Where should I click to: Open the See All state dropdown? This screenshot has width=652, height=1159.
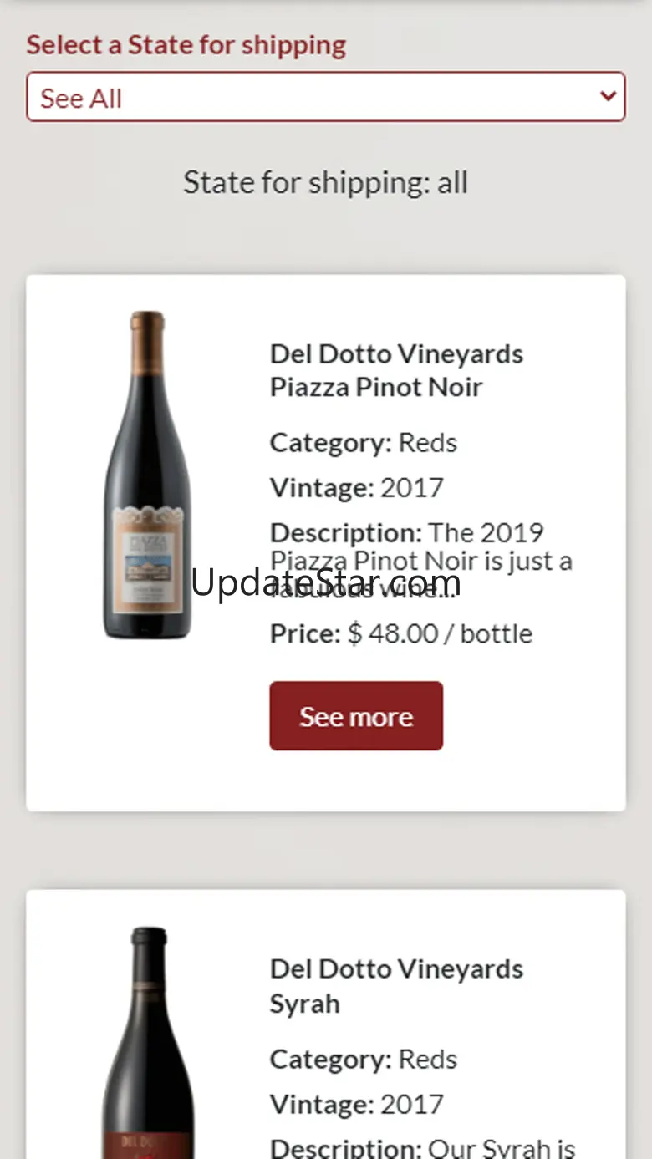pos(325,97)
